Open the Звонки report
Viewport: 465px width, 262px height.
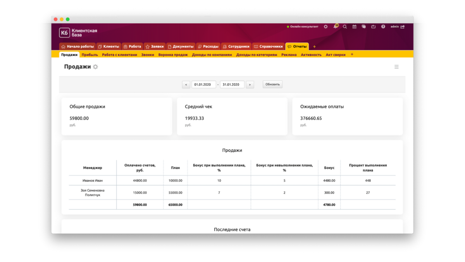coord(148,55)
